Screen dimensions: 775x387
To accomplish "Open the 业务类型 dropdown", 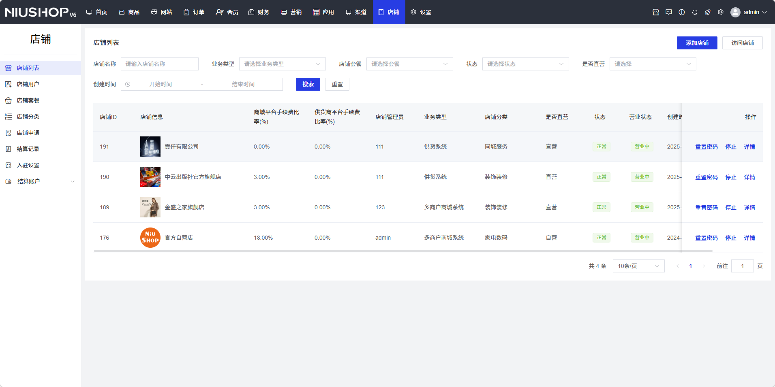I will 282,64.
